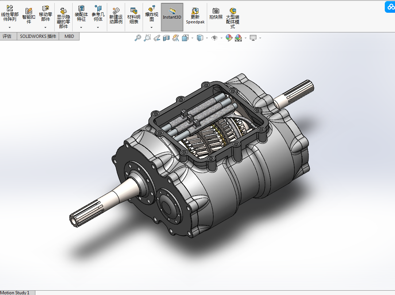
Task: Open the Dynamic Annotation Views icon
Action: point(176,38)
